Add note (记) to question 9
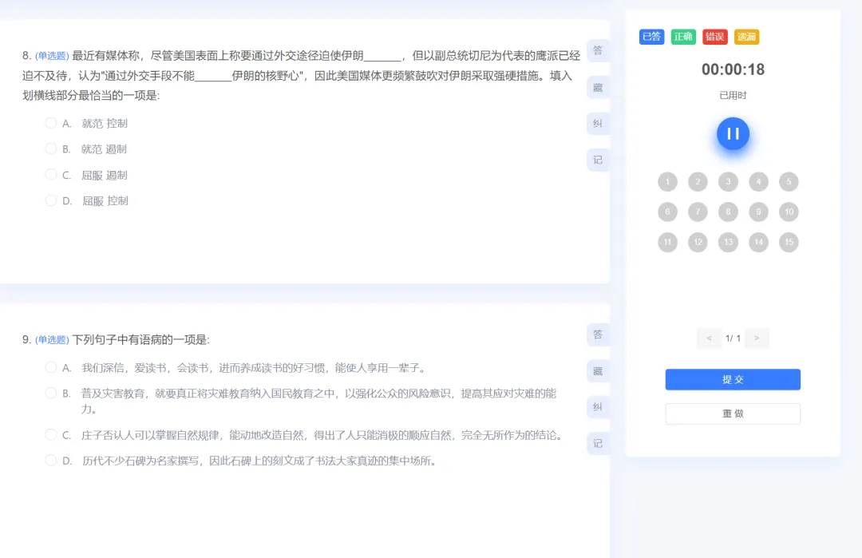This screenshot has height=558, width=862. pos(598,443)
